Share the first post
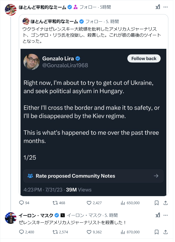175x242 pixels. (x=165, y=203)
